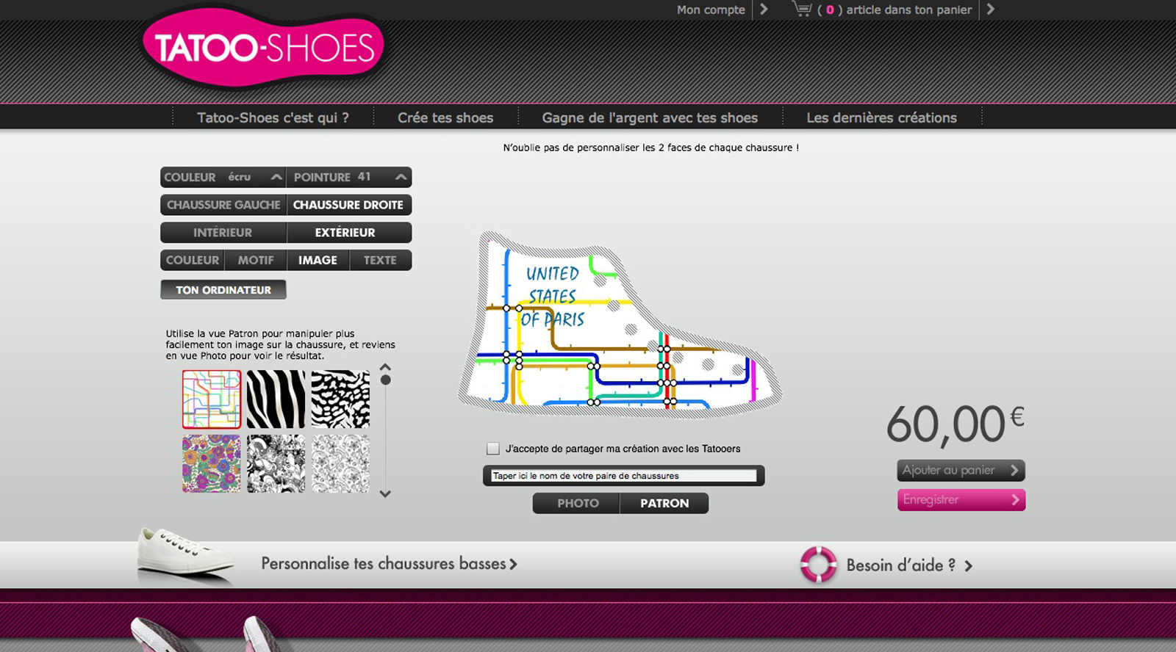The width and height of the screenshot is (1176, 652).
Task: Open the Motif tab
Action: (x=256, y=261)
